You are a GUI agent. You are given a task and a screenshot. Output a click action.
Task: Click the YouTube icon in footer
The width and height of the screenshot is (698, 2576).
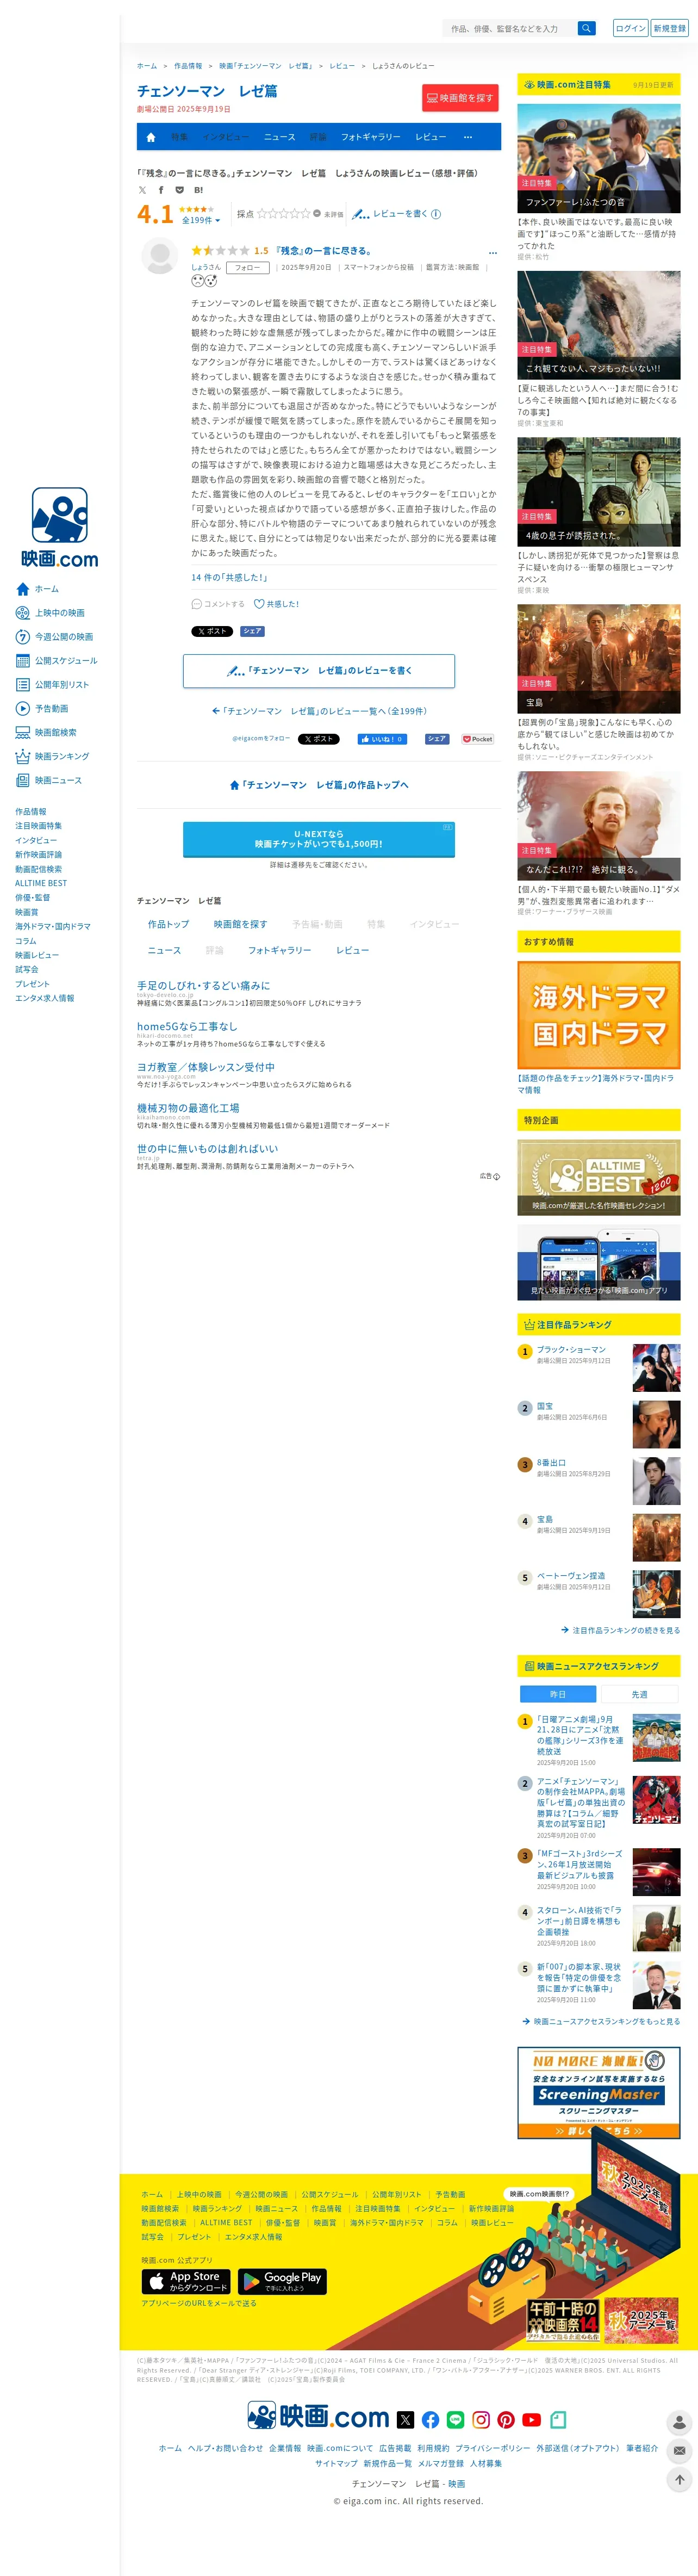click(x=531, y=2420)
